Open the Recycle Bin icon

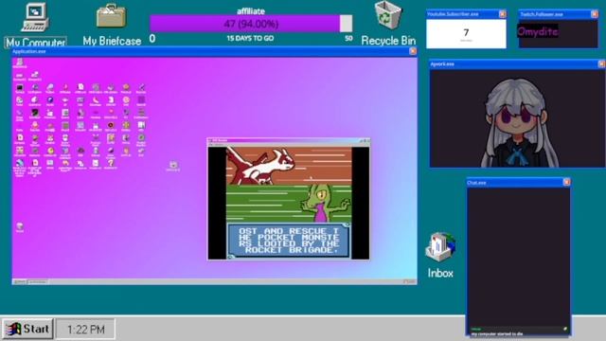pyautogui.click(x=388, y=24)
